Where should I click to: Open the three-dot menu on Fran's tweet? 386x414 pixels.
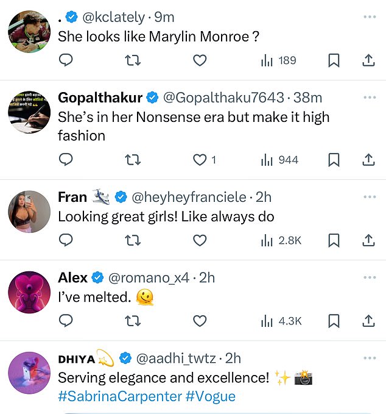coord(370,197)
